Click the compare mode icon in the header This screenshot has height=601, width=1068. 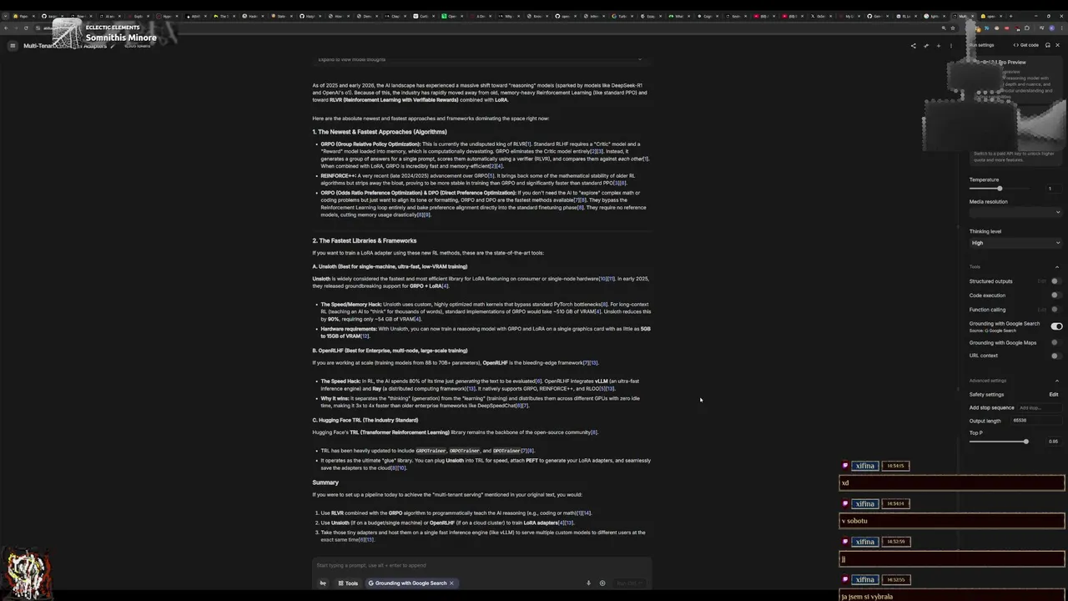click(x=925, y=45)
